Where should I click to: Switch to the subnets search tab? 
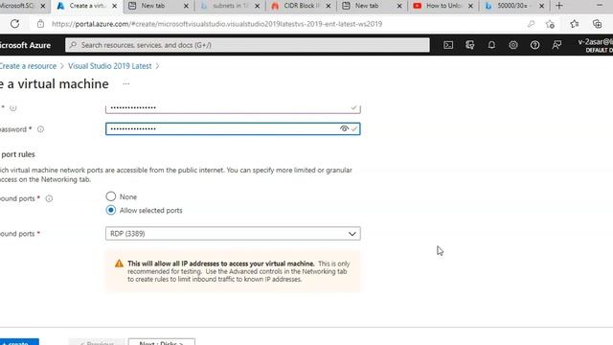point(230,6)
